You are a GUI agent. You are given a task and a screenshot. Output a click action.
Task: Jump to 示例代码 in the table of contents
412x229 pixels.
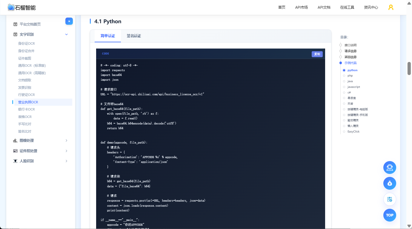point(350,63)
